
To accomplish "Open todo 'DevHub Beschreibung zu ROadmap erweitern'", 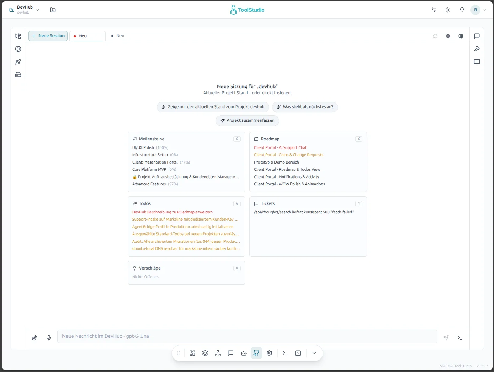I will pyautogui.click(x=173, y=212).
